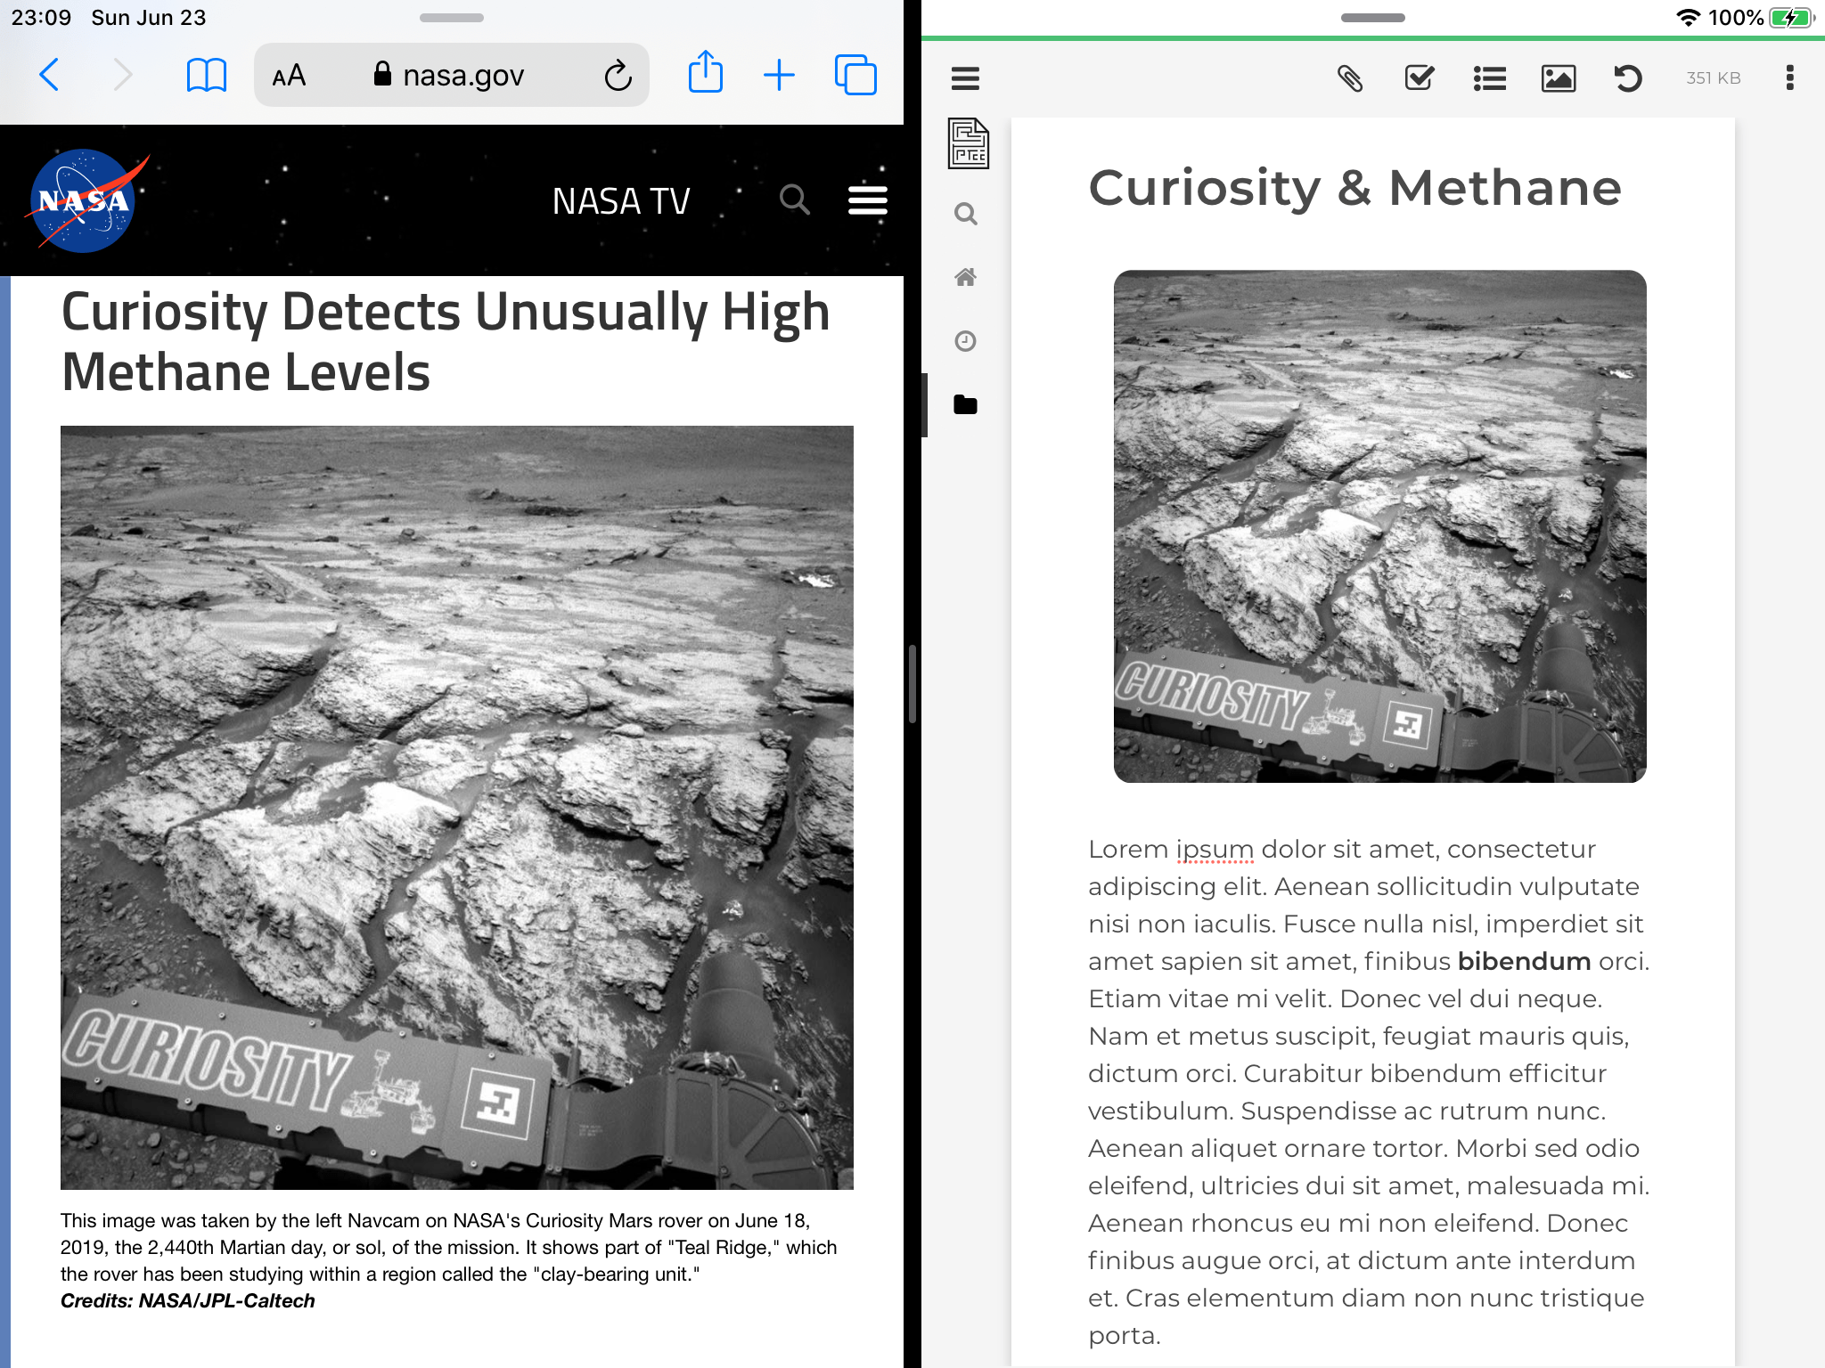Open the note document icon in sidebar

[x=968, y=142]
